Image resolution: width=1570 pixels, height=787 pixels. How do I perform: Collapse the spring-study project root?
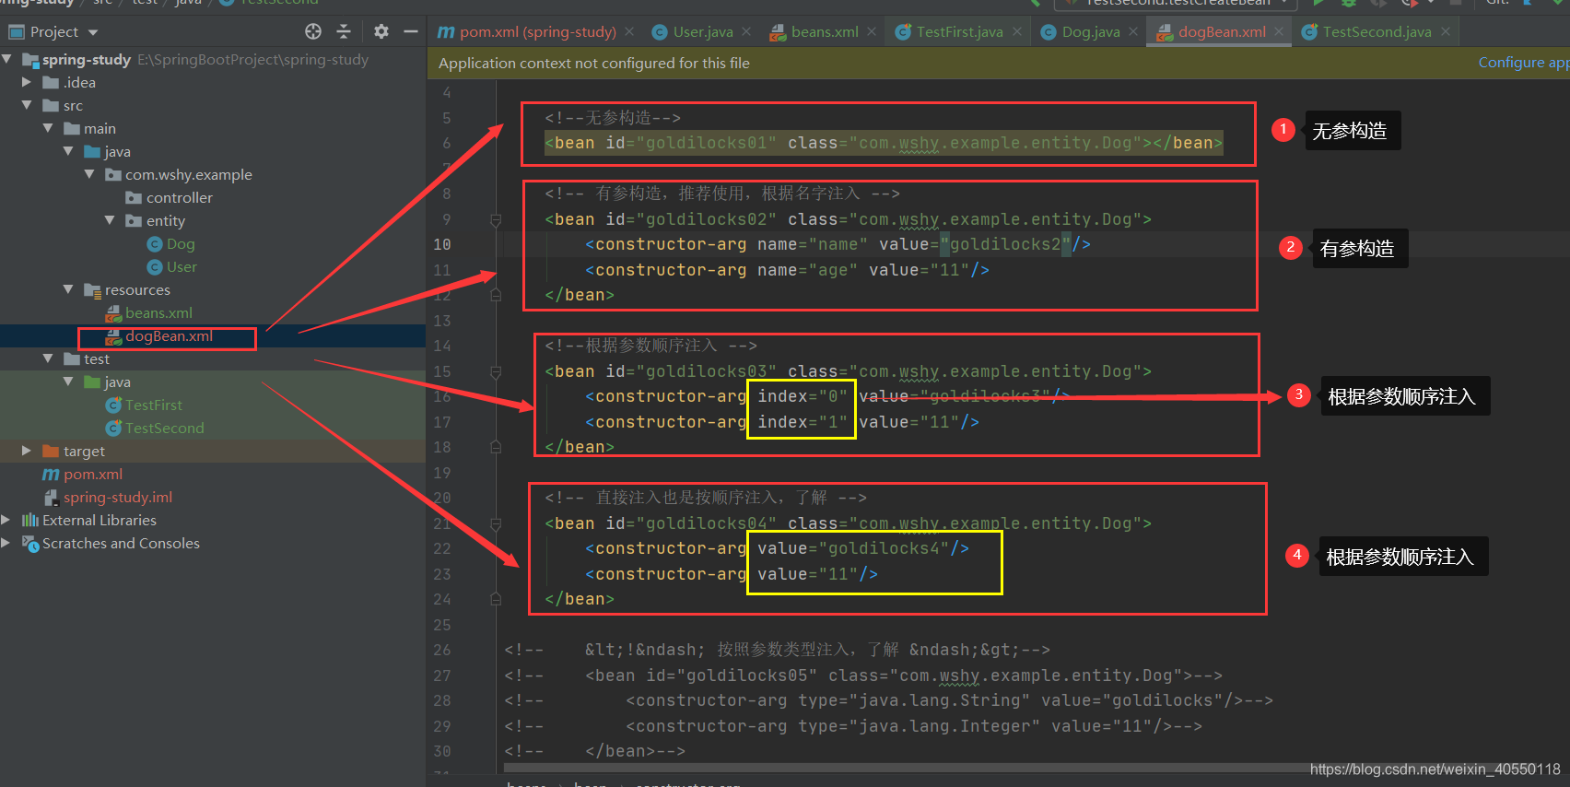[x=7, y=59]
